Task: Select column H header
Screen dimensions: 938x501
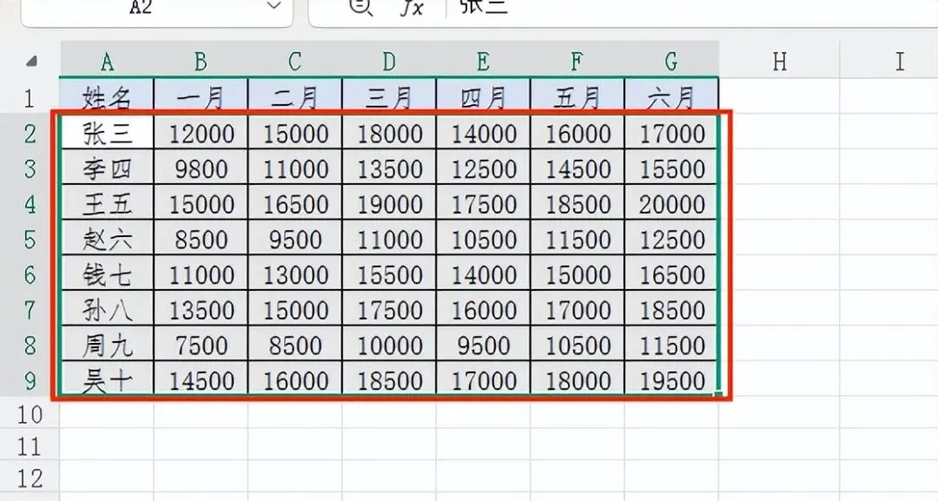Action: click(779, 61)
